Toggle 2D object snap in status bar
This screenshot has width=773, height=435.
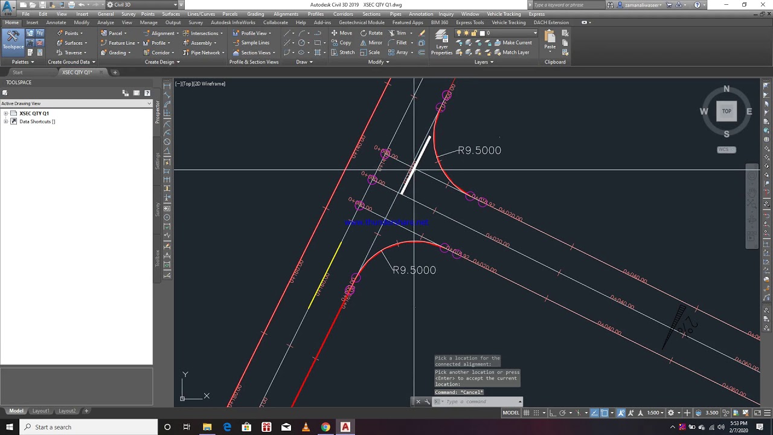click(x=605, y=413)
